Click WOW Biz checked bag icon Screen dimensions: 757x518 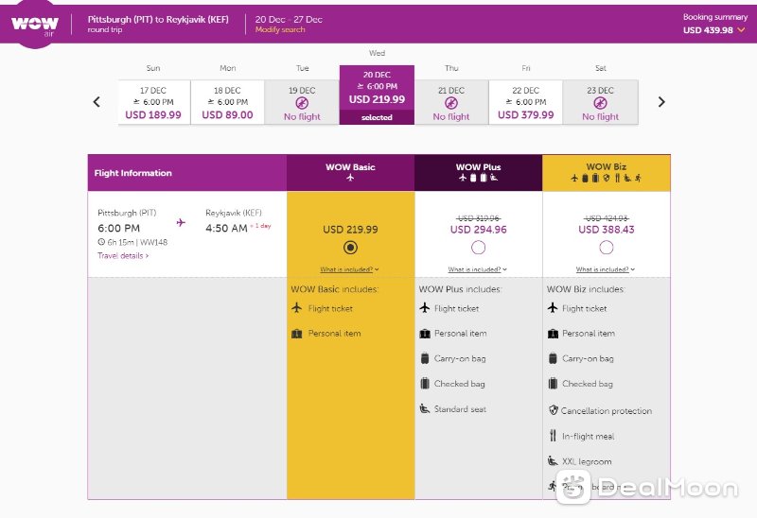553,384
